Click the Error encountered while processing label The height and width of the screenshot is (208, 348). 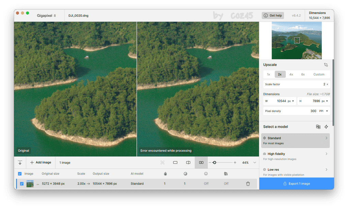[x=166, y=151]
